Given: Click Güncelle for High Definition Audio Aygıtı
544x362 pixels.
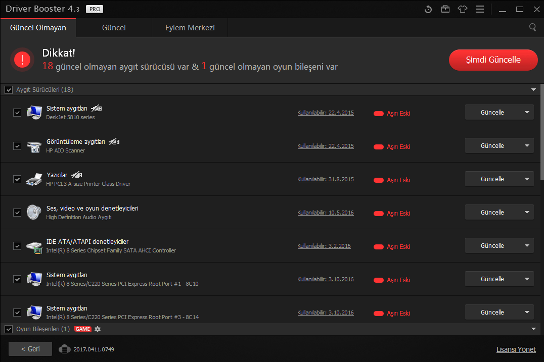Looking at the screenshot, I should pyautogui.click(x=492, y=212).
